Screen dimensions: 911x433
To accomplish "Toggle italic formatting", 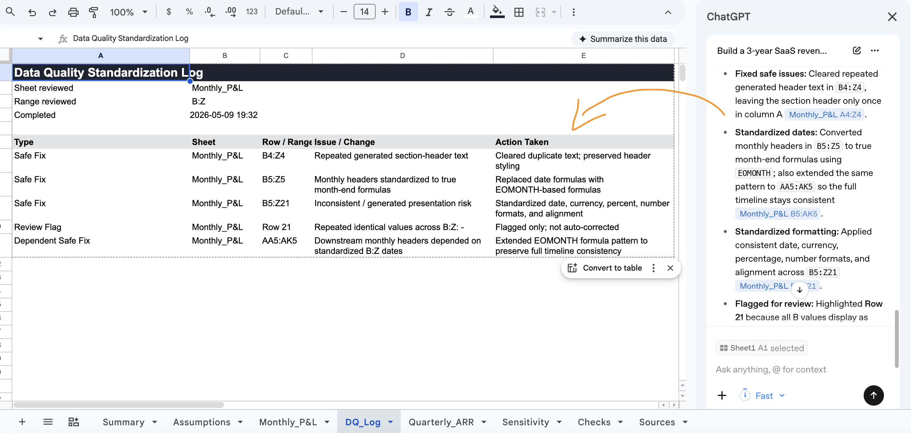I will (429, 12).
